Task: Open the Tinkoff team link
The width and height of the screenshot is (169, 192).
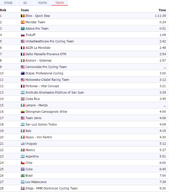Action: 30,35
